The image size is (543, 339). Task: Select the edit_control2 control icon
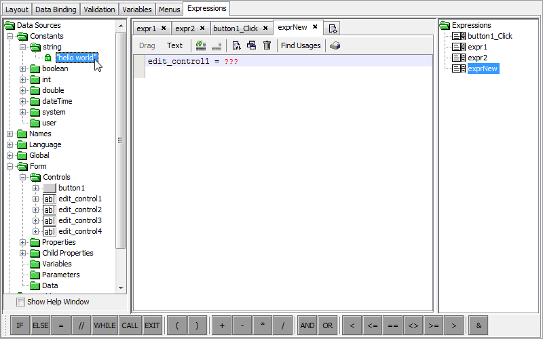tap(49, 210)
